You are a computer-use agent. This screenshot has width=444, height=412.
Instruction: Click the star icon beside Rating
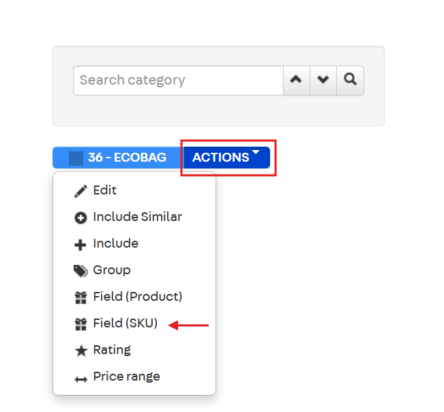(x=80, y=351)
